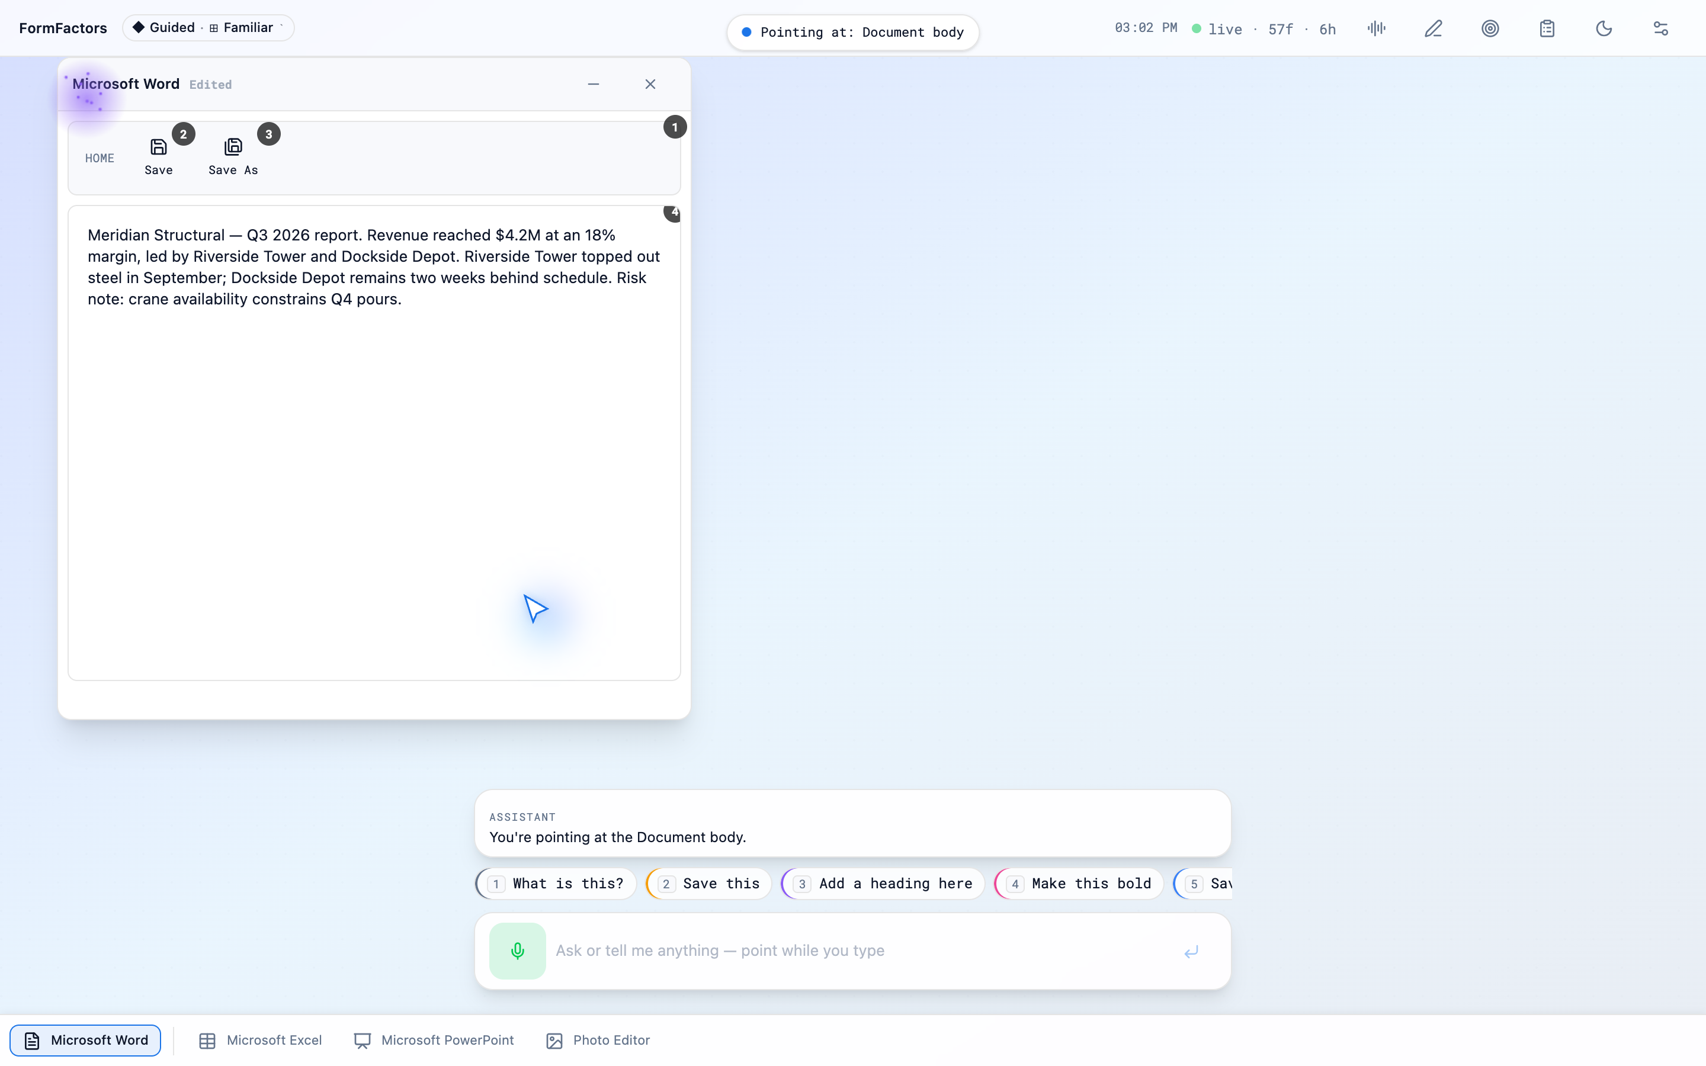Open the audio waveform icon in top bar
The image size is (1706, 1066).
1376,28
